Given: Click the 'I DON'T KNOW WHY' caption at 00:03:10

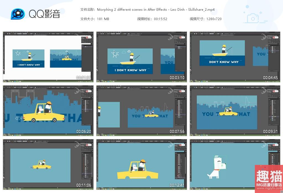Looking at the screenshot, I should 131,70.
